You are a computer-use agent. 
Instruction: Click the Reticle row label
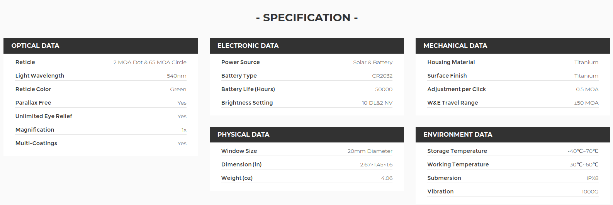coord(25,62)
